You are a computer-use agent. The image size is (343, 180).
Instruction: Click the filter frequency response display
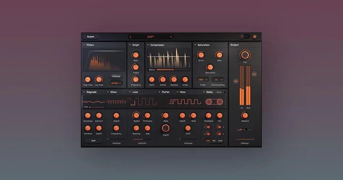(x=104, y=60)
